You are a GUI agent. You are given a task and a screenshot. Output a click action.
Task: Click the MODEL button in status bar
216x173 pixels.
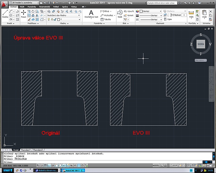coord(156,166)
